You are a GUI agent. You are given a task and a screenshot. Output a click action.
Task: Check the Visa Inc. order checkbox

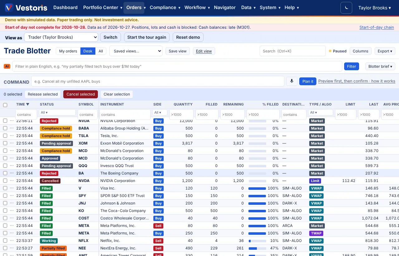coord(5,188)
